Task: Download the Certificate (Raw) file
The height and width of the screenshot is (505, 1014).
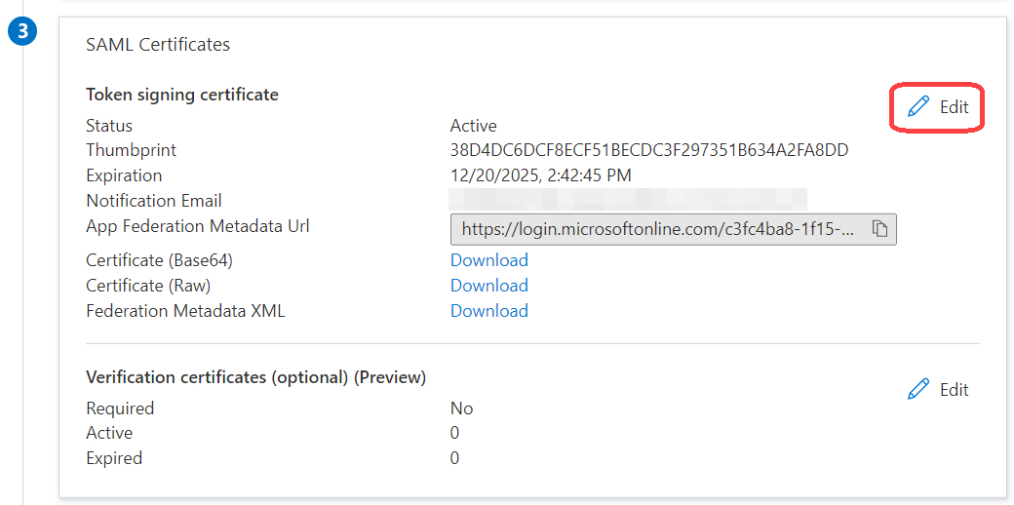Action: 488,286
